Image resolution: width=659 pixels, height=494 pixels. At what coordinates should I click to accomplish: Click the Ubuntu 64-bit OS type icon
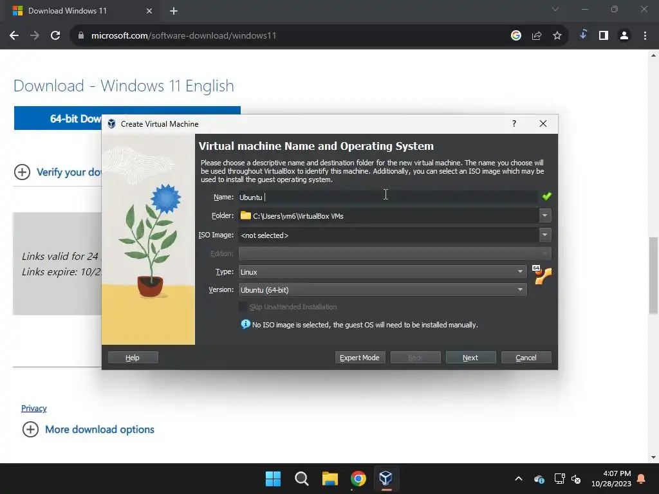[x=542, y=275]
